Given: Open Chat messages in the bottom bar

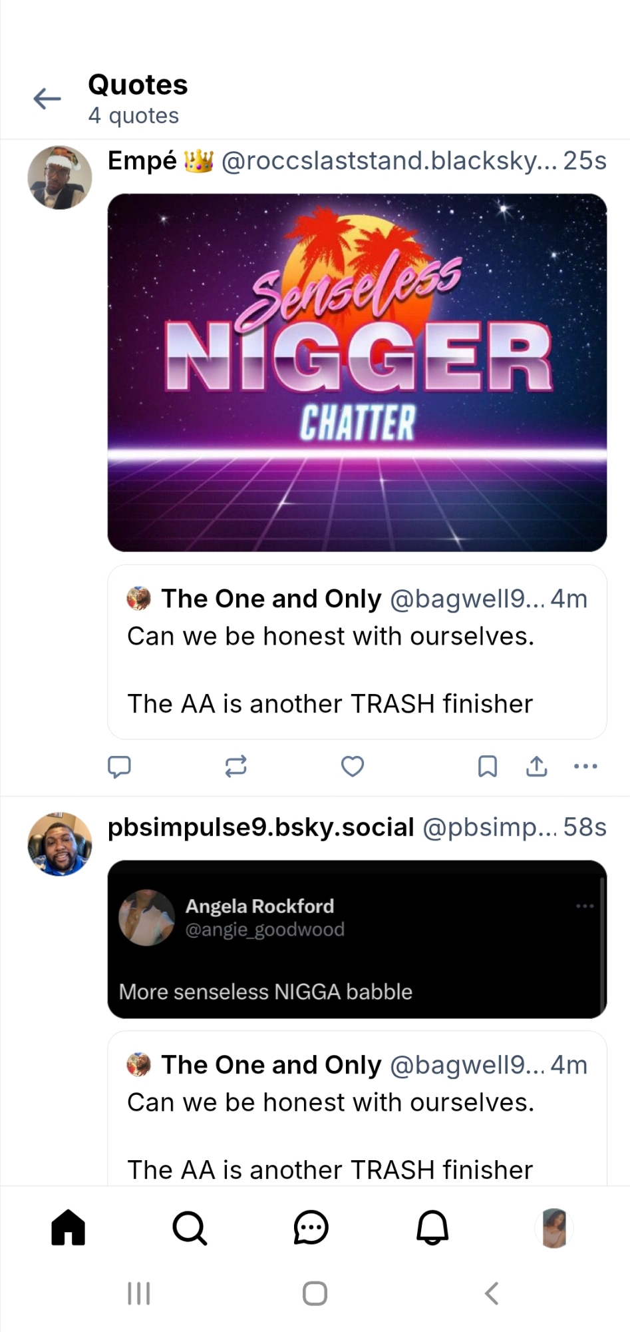Looking at the screenshot, I should [x=311, y=1227].
